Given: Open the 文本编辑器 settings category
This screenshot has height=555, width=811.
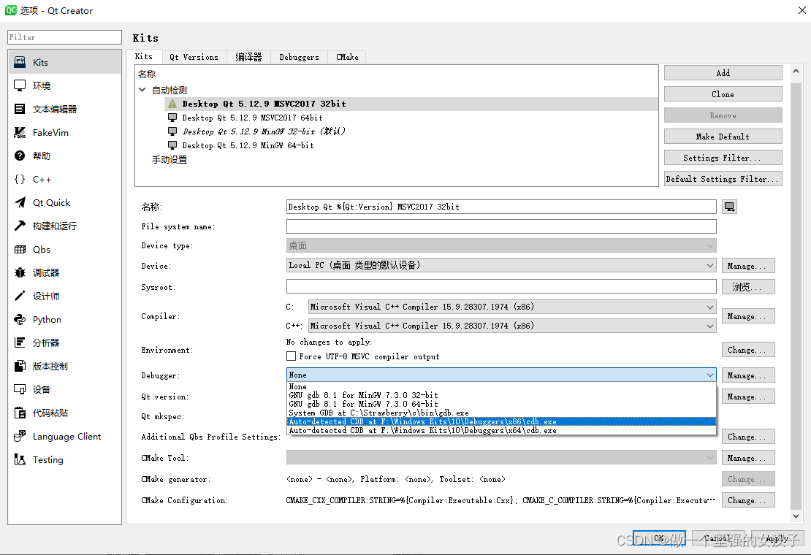Looking at the screenshot, I should 64,109.
